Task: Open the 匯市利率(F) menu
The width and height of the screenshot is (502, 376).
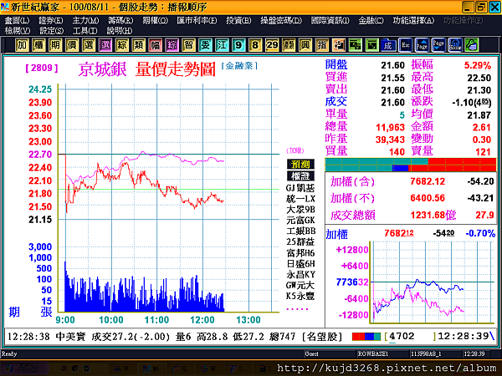Action: (x=197, y=21)
